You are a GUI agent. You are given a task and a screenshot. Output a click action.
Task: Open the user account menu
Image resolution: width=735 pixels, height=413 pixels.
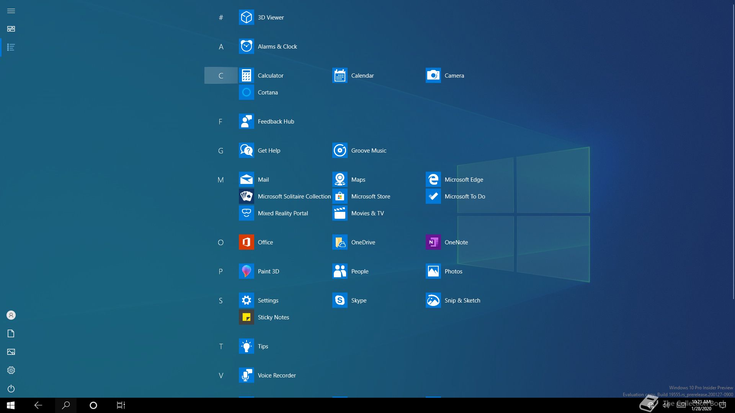[11, 315]
